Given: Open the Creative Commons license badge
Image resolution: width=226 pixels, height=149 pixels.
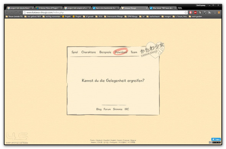Looking at the screenshot, I should tap(215, 143).
